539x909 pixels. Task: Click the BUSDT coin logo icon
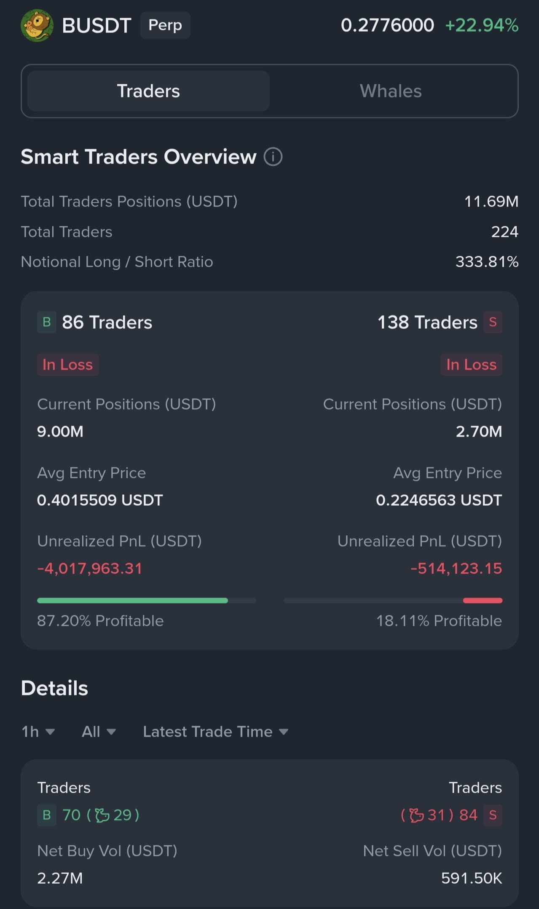tap(37, 26)
